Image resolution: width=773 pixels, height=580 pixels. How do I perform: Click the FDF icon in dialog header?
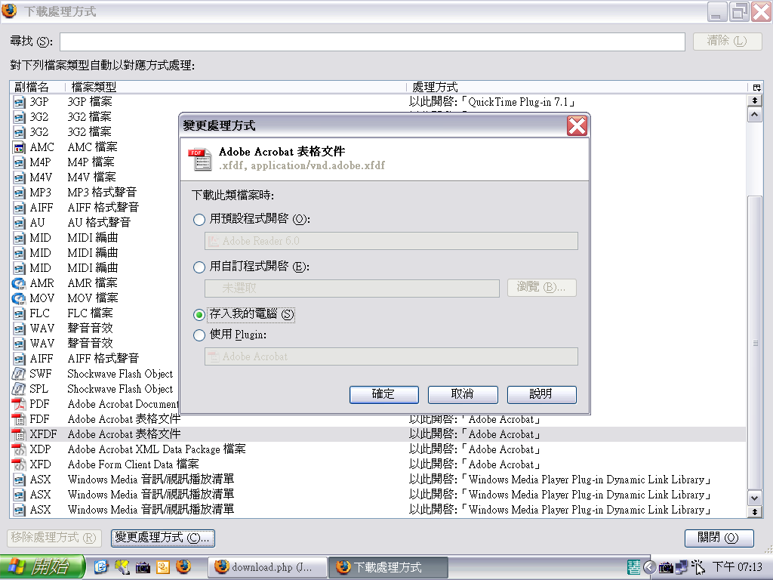(x=199, y=159)
